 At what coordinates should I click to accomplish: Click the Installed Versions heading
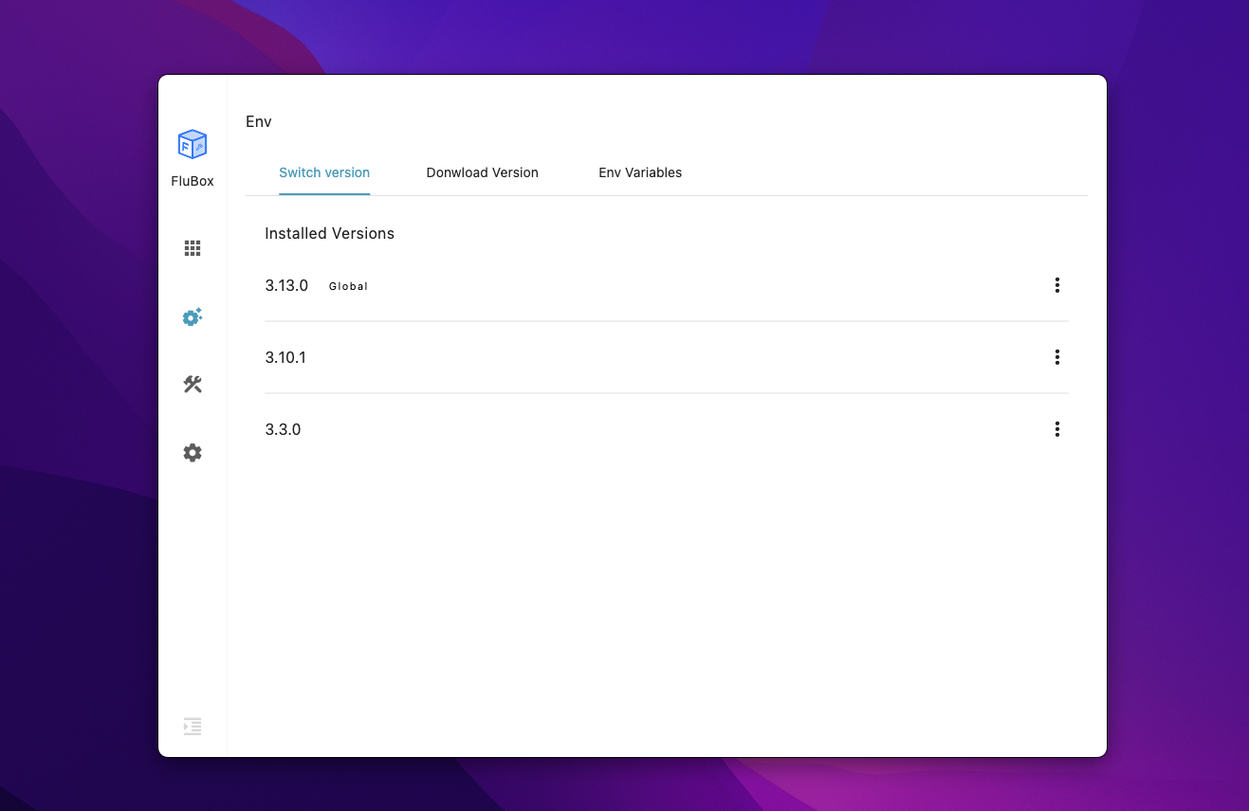click(x=329, y=233)
